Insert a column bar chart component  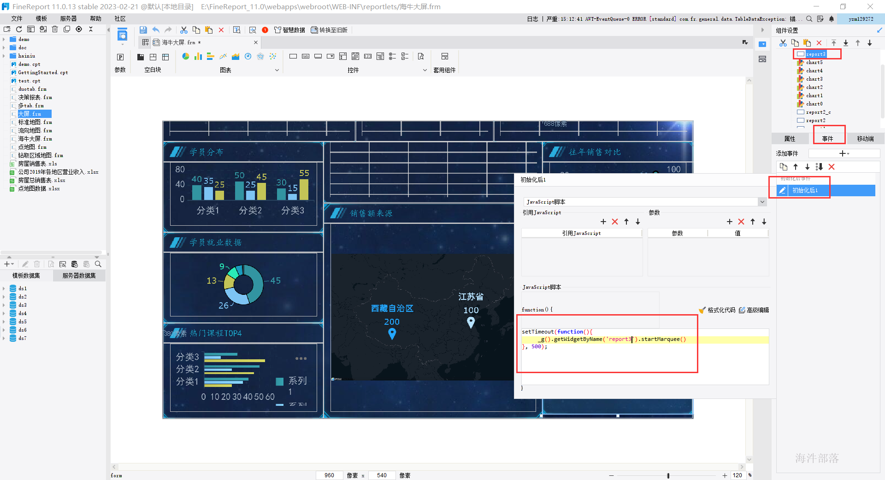click(x=198, y=56)
